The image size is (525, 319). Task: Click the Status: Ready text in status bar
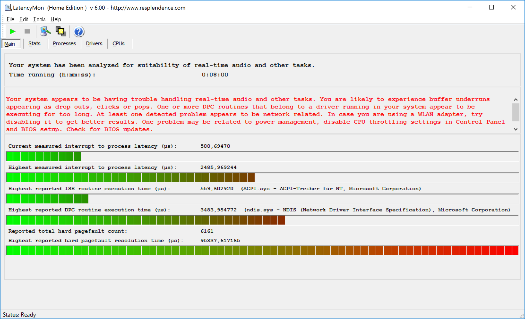coord(19,315)
